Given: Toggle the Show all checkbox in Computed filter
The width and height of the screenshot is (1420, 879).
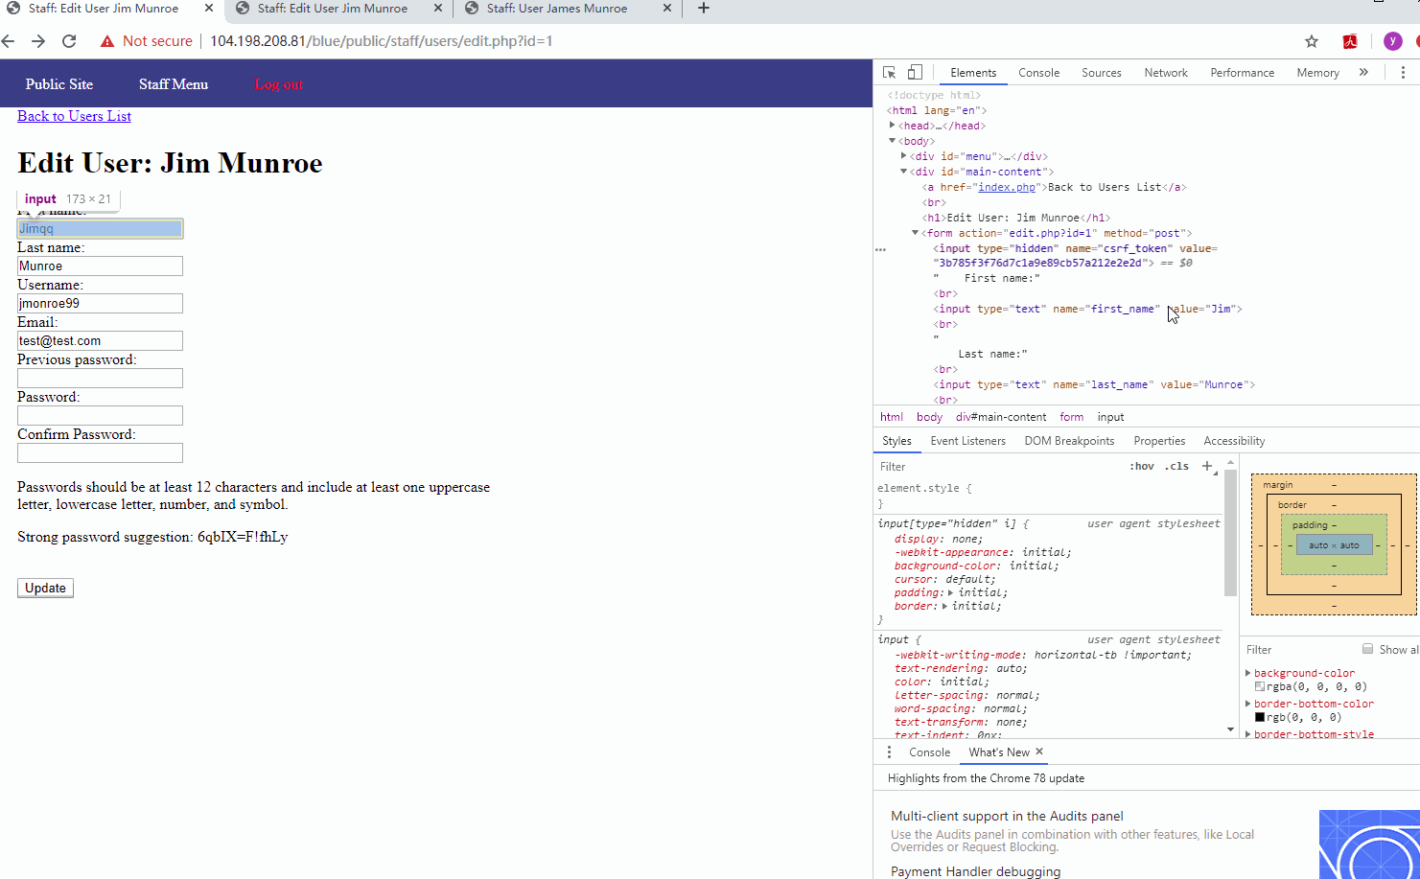Looking at the screenshot, I should tap(1368, 649).
